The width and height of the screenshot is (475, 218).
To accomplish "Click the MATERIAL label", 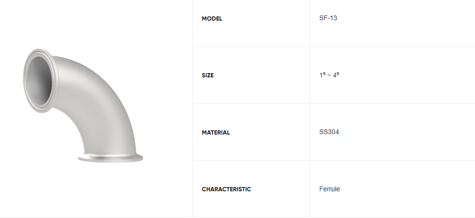I will pos(216,133).
